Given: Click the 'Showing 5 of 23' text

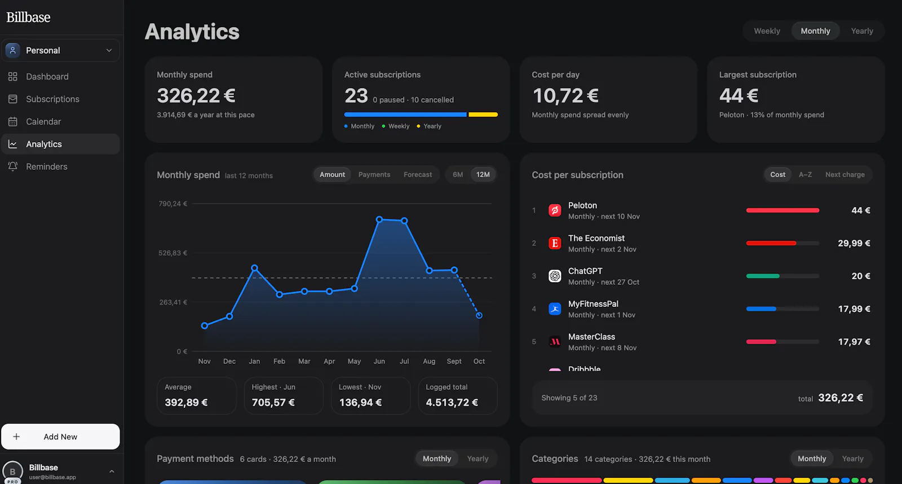Looking at the screenshot, I should (569, 398).
